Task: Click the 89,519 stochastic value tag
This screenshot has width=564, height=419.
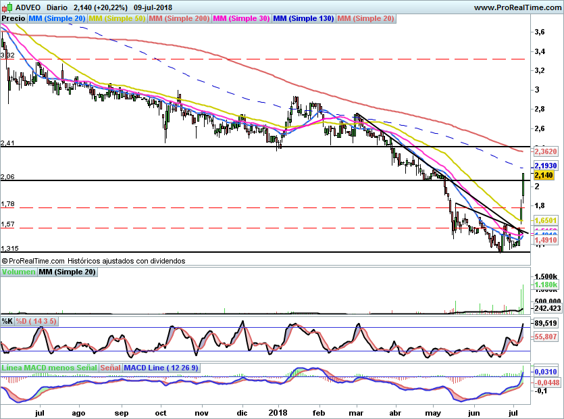Action: point(544,324)
